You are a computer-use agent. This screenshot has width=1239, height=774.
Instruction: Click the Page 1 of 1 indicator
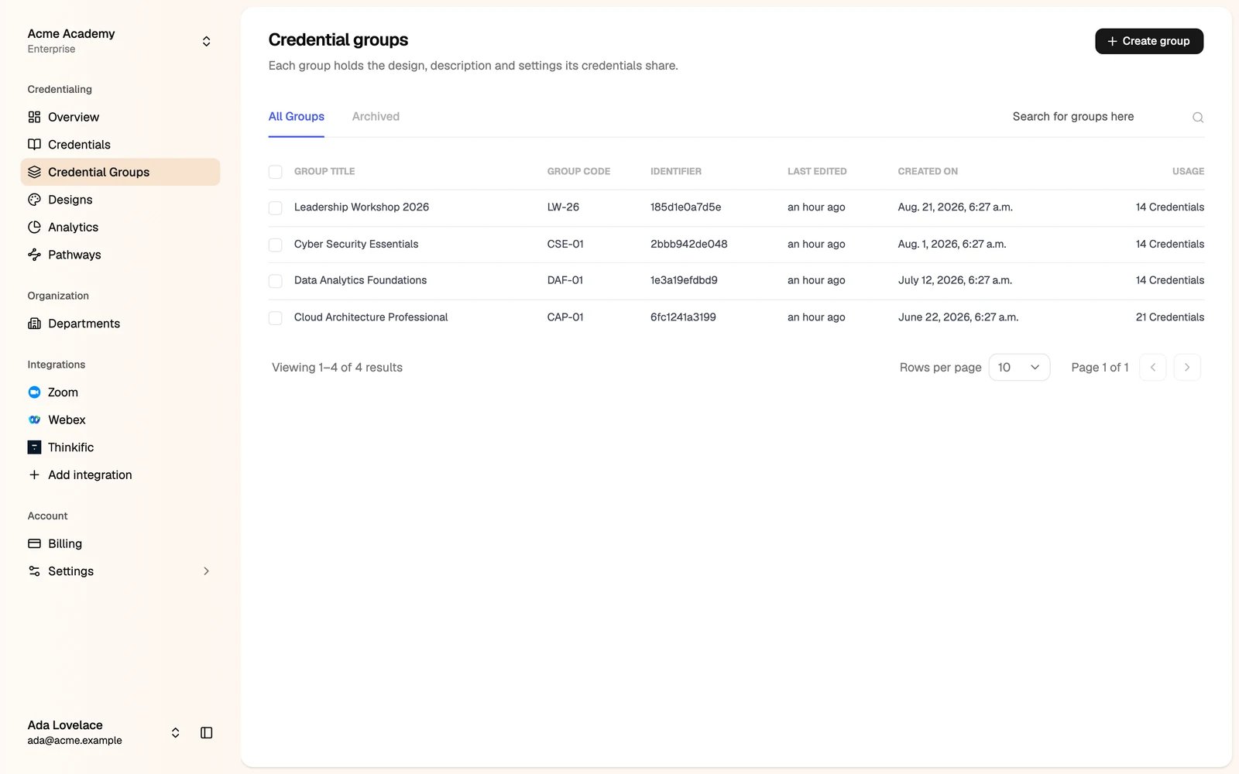click(x=1100, y=368)
